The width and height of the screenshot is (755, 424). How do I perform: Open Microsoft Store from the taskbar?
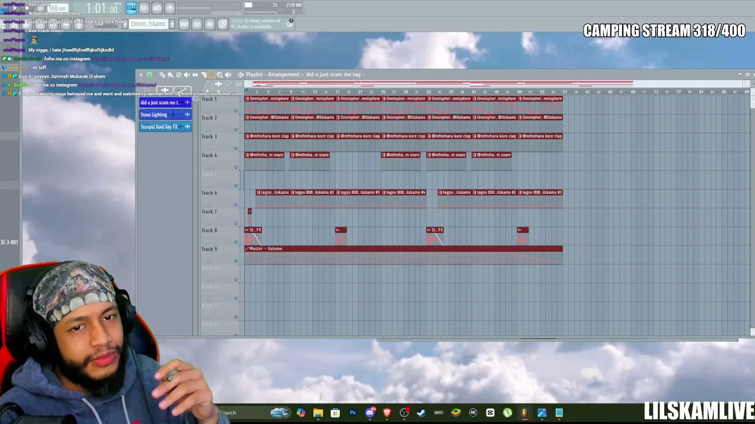coord(335,413)
